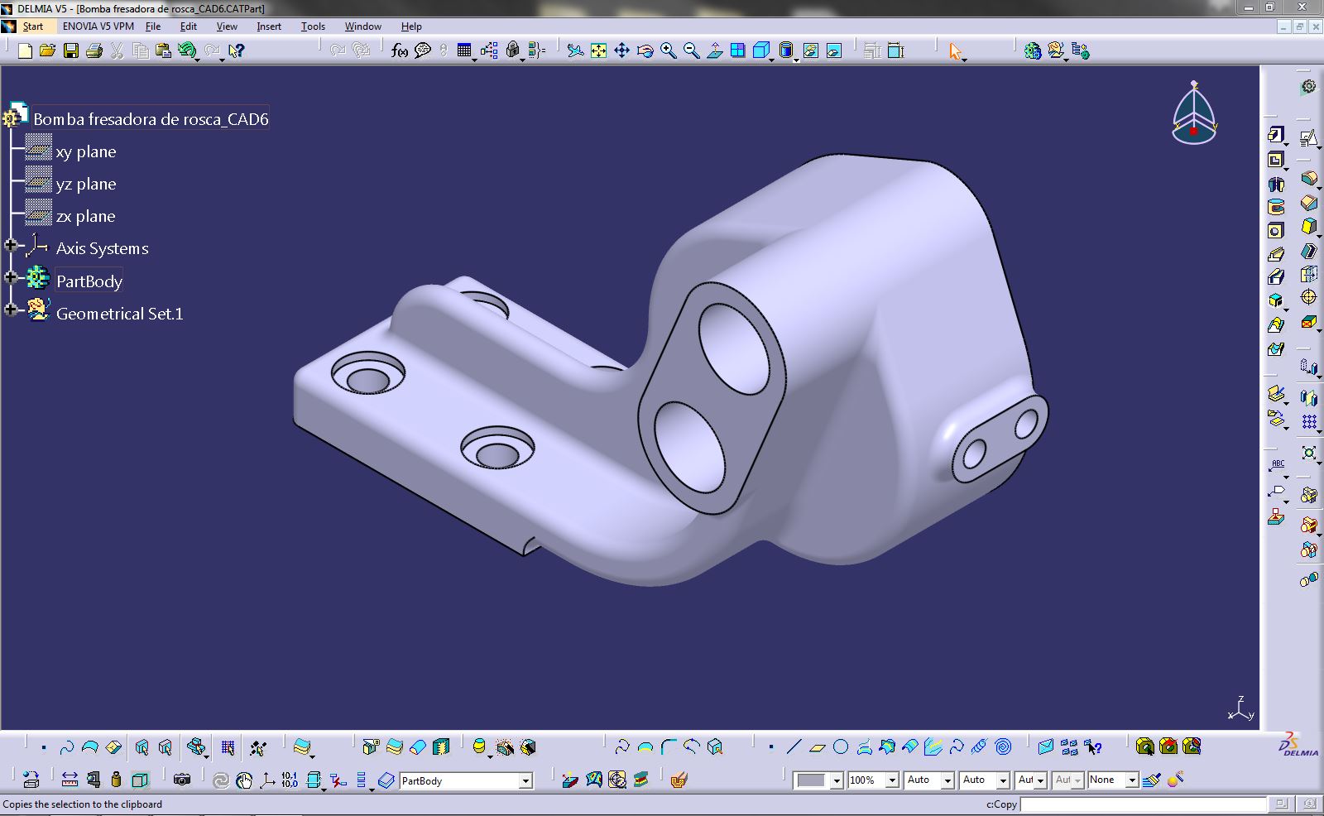Click the Plane tool in bottom toolbar
1324x816 pixels.
(818, 747)
